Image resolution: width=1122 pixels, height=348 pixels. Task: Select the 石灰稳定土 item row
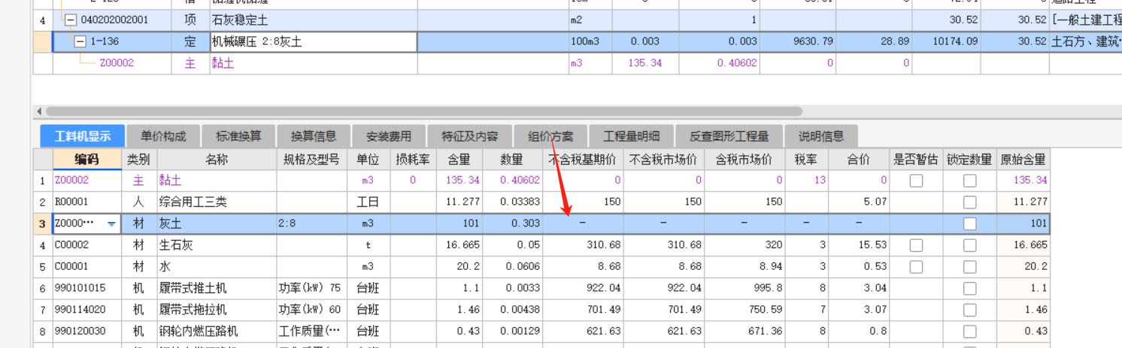point(579,21)
